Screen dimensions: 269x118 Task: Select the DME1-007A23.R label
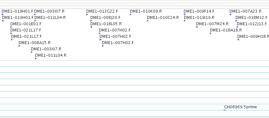[x=246, y=11]
